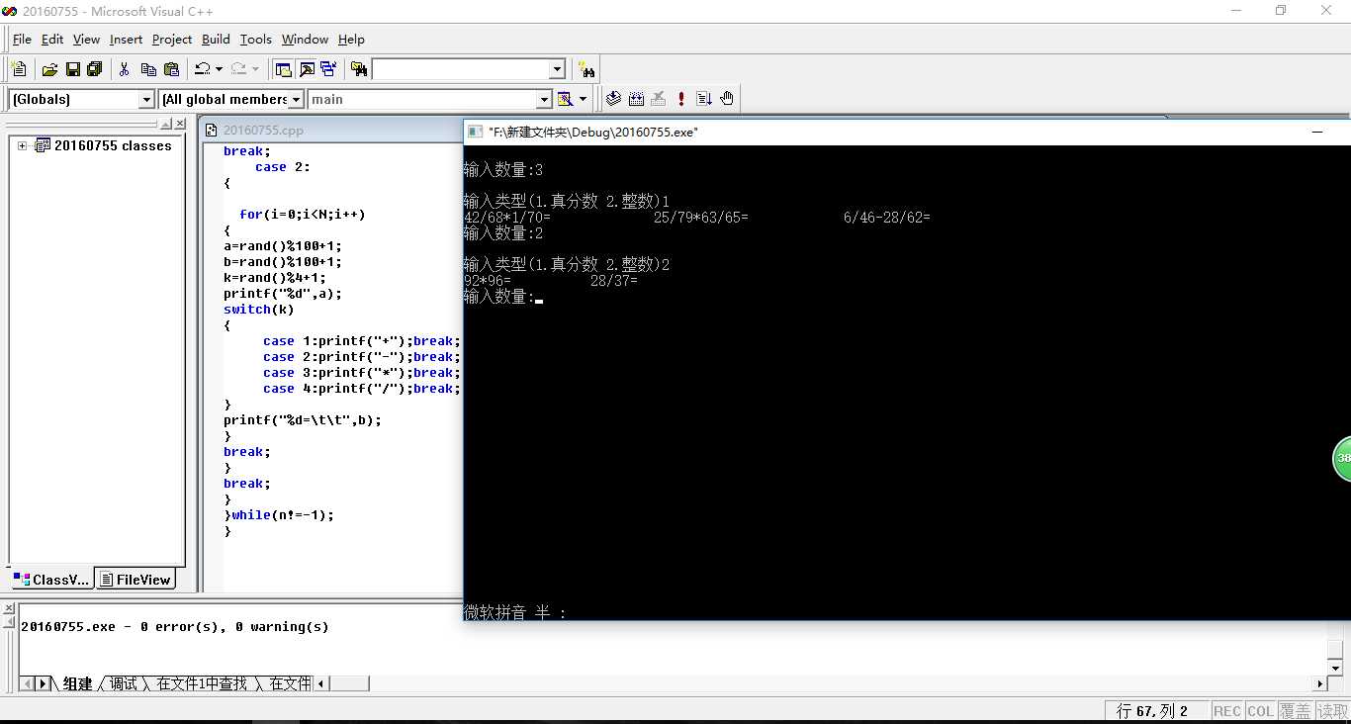Click the WizardBar actions wand icon

pos(565,99)
